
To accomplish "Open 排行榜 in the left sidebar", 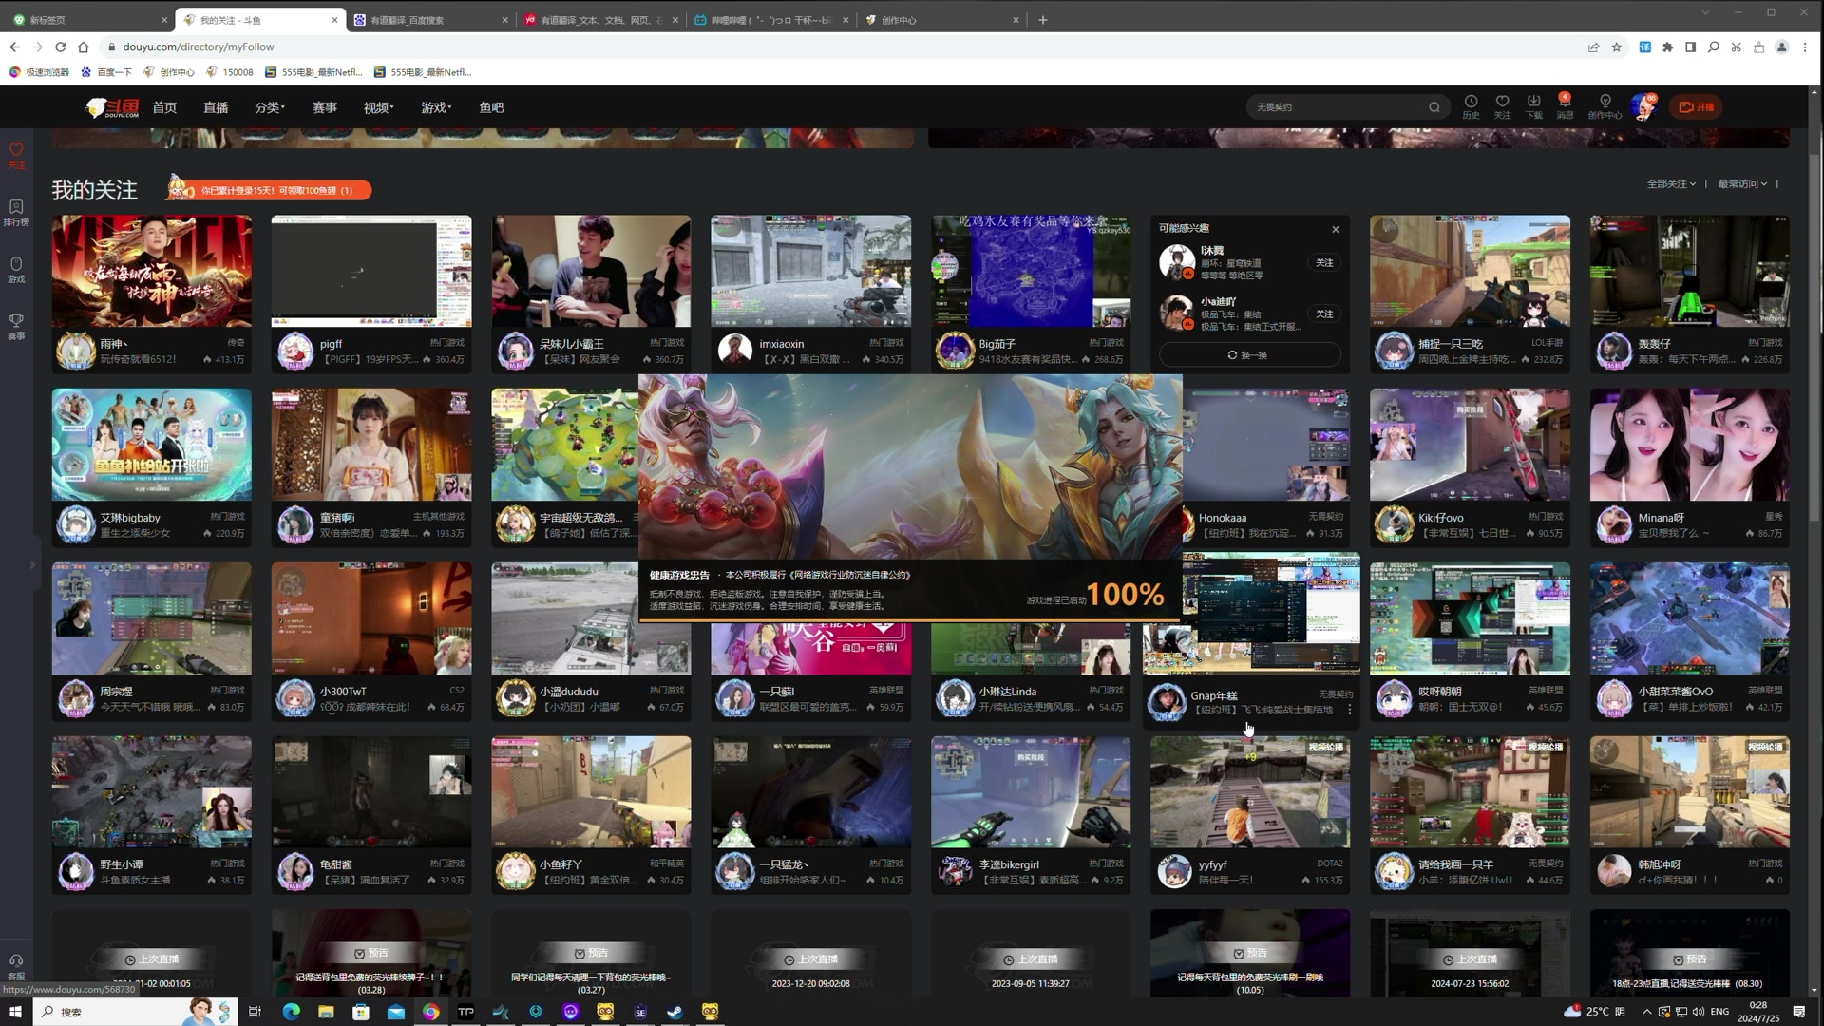I will pos(16,212).
